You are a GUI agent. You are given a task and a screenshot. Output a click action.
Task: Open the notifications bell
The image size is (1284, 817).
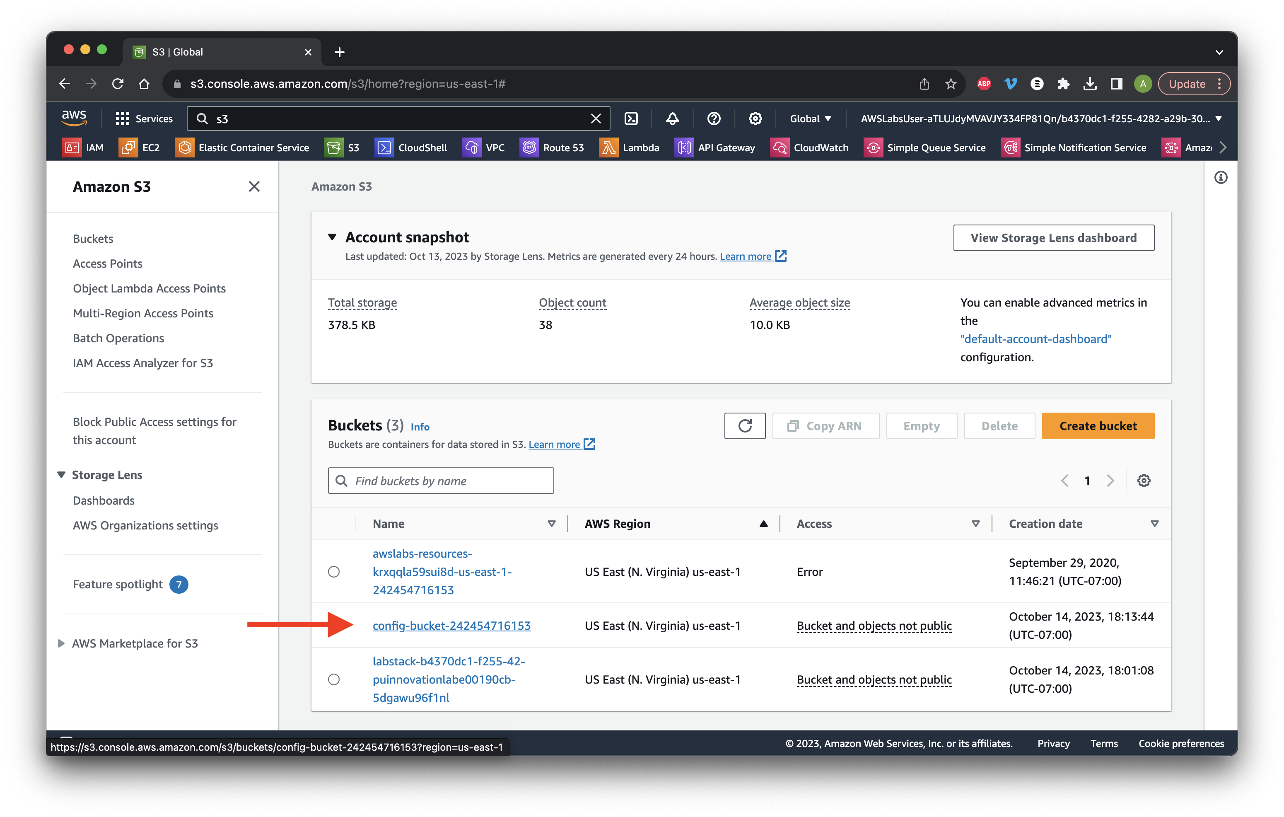pos(672,118)
